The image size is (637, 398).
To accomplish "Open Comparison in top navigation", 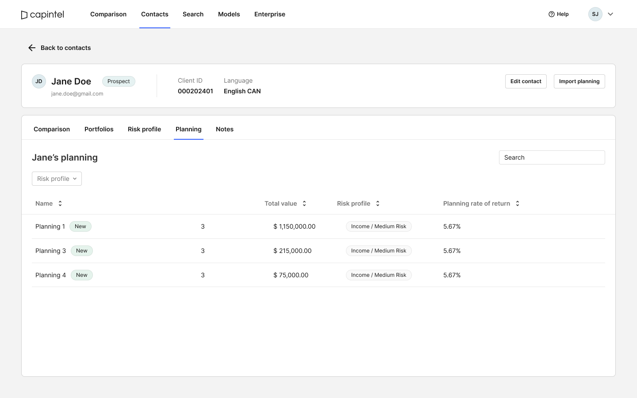I will point(108,14).
